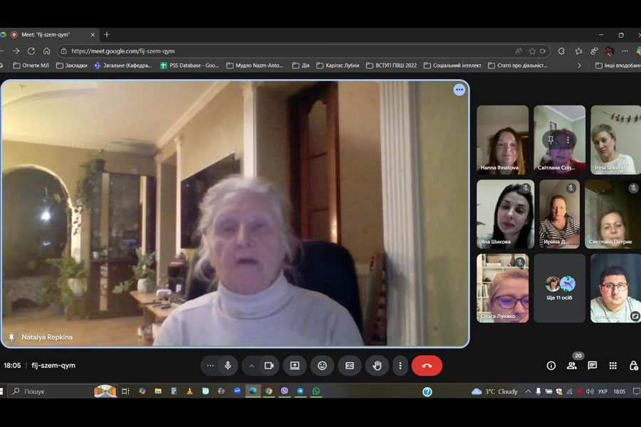Open three-dot options on Світлана Соп... tile
Viewport: 641px width, 427px height.
(x=568, y=141)
